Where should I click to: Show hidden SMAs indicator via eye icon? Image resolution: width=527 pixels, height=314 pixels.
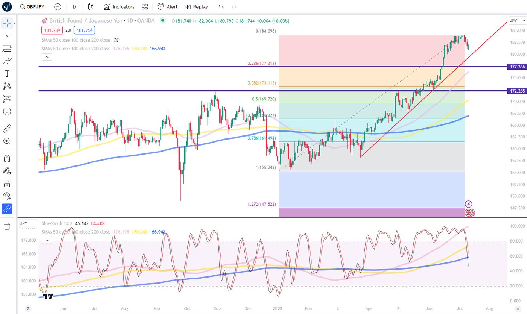pos(117,40)
